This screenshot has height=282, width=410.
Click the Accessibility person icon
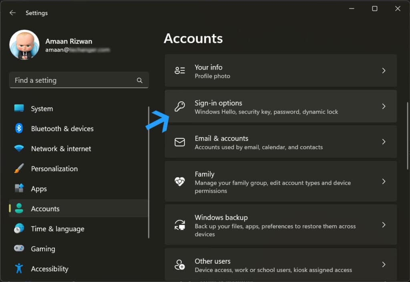pyautogui.click(x=19, y=268)
